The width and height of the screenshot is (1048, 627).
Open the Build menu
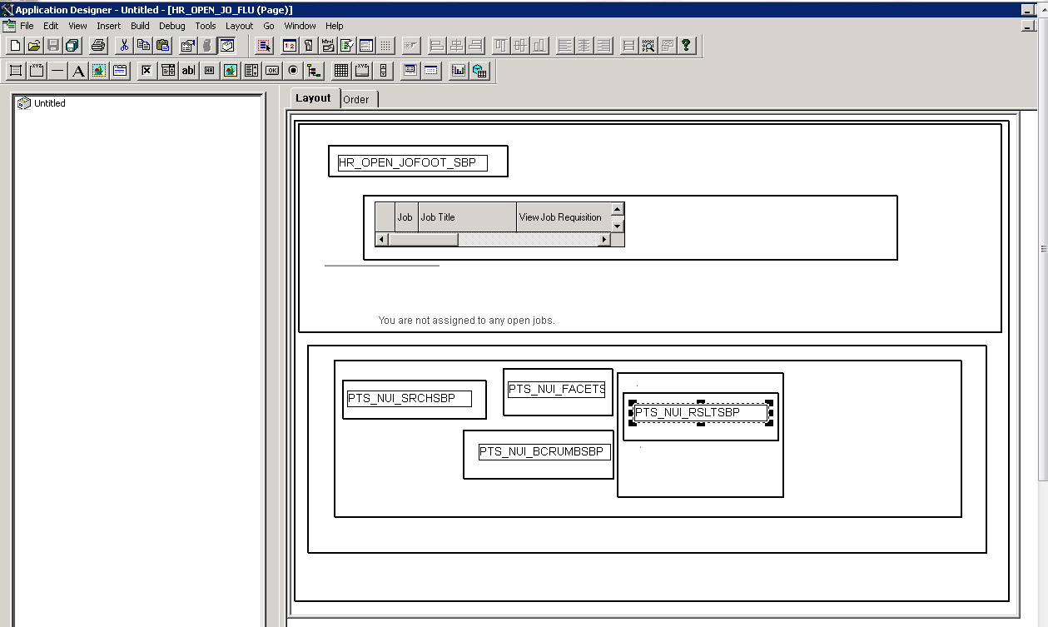[x=140, y=26]
